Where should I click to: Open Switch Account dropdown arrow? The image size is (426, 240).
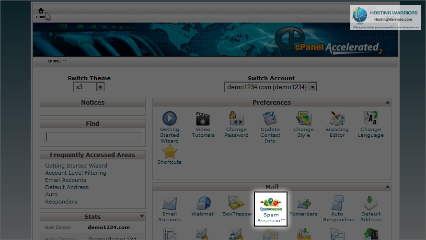pyautogui.click(x=313, y=87)
